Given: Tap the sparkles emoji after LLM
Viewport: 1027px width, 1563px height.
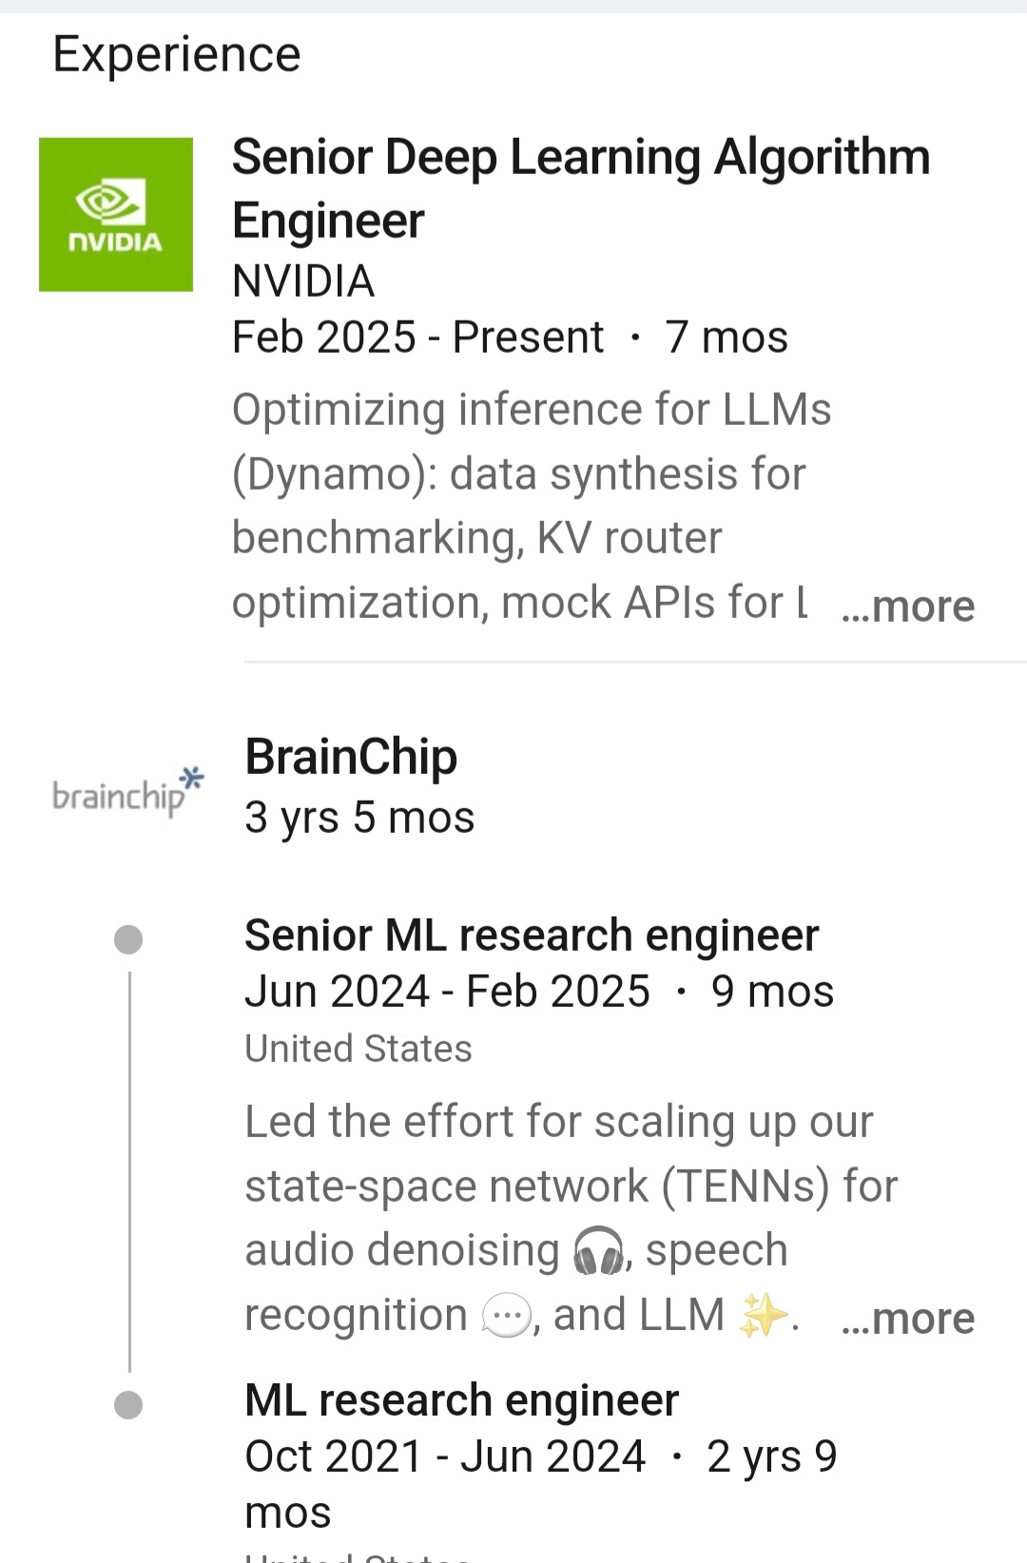Looking at the screenshot, I should (x=764, y=1317).
